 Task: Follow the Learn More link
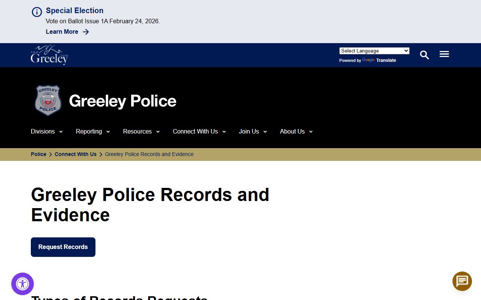pyautogui.click(x=62, y=32)
